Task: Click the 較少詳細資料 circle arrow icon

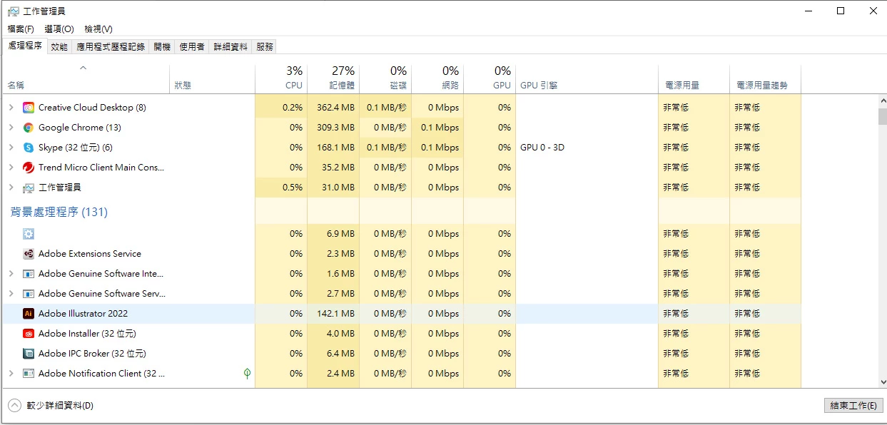Action: tap(14, 405)
